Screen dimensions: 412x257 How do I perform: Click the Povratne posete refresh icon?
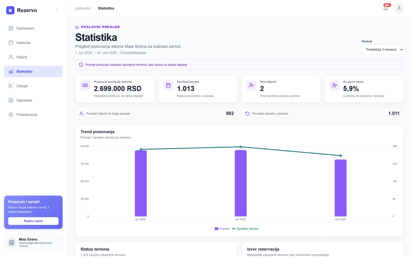[247, 114]
